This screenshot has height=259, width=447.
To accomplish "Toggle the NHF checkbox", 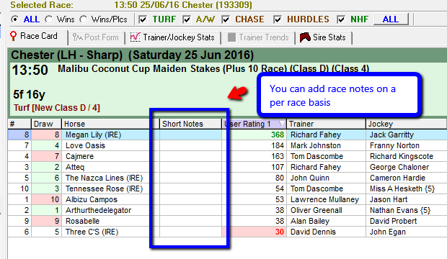I will coord(341,19).
